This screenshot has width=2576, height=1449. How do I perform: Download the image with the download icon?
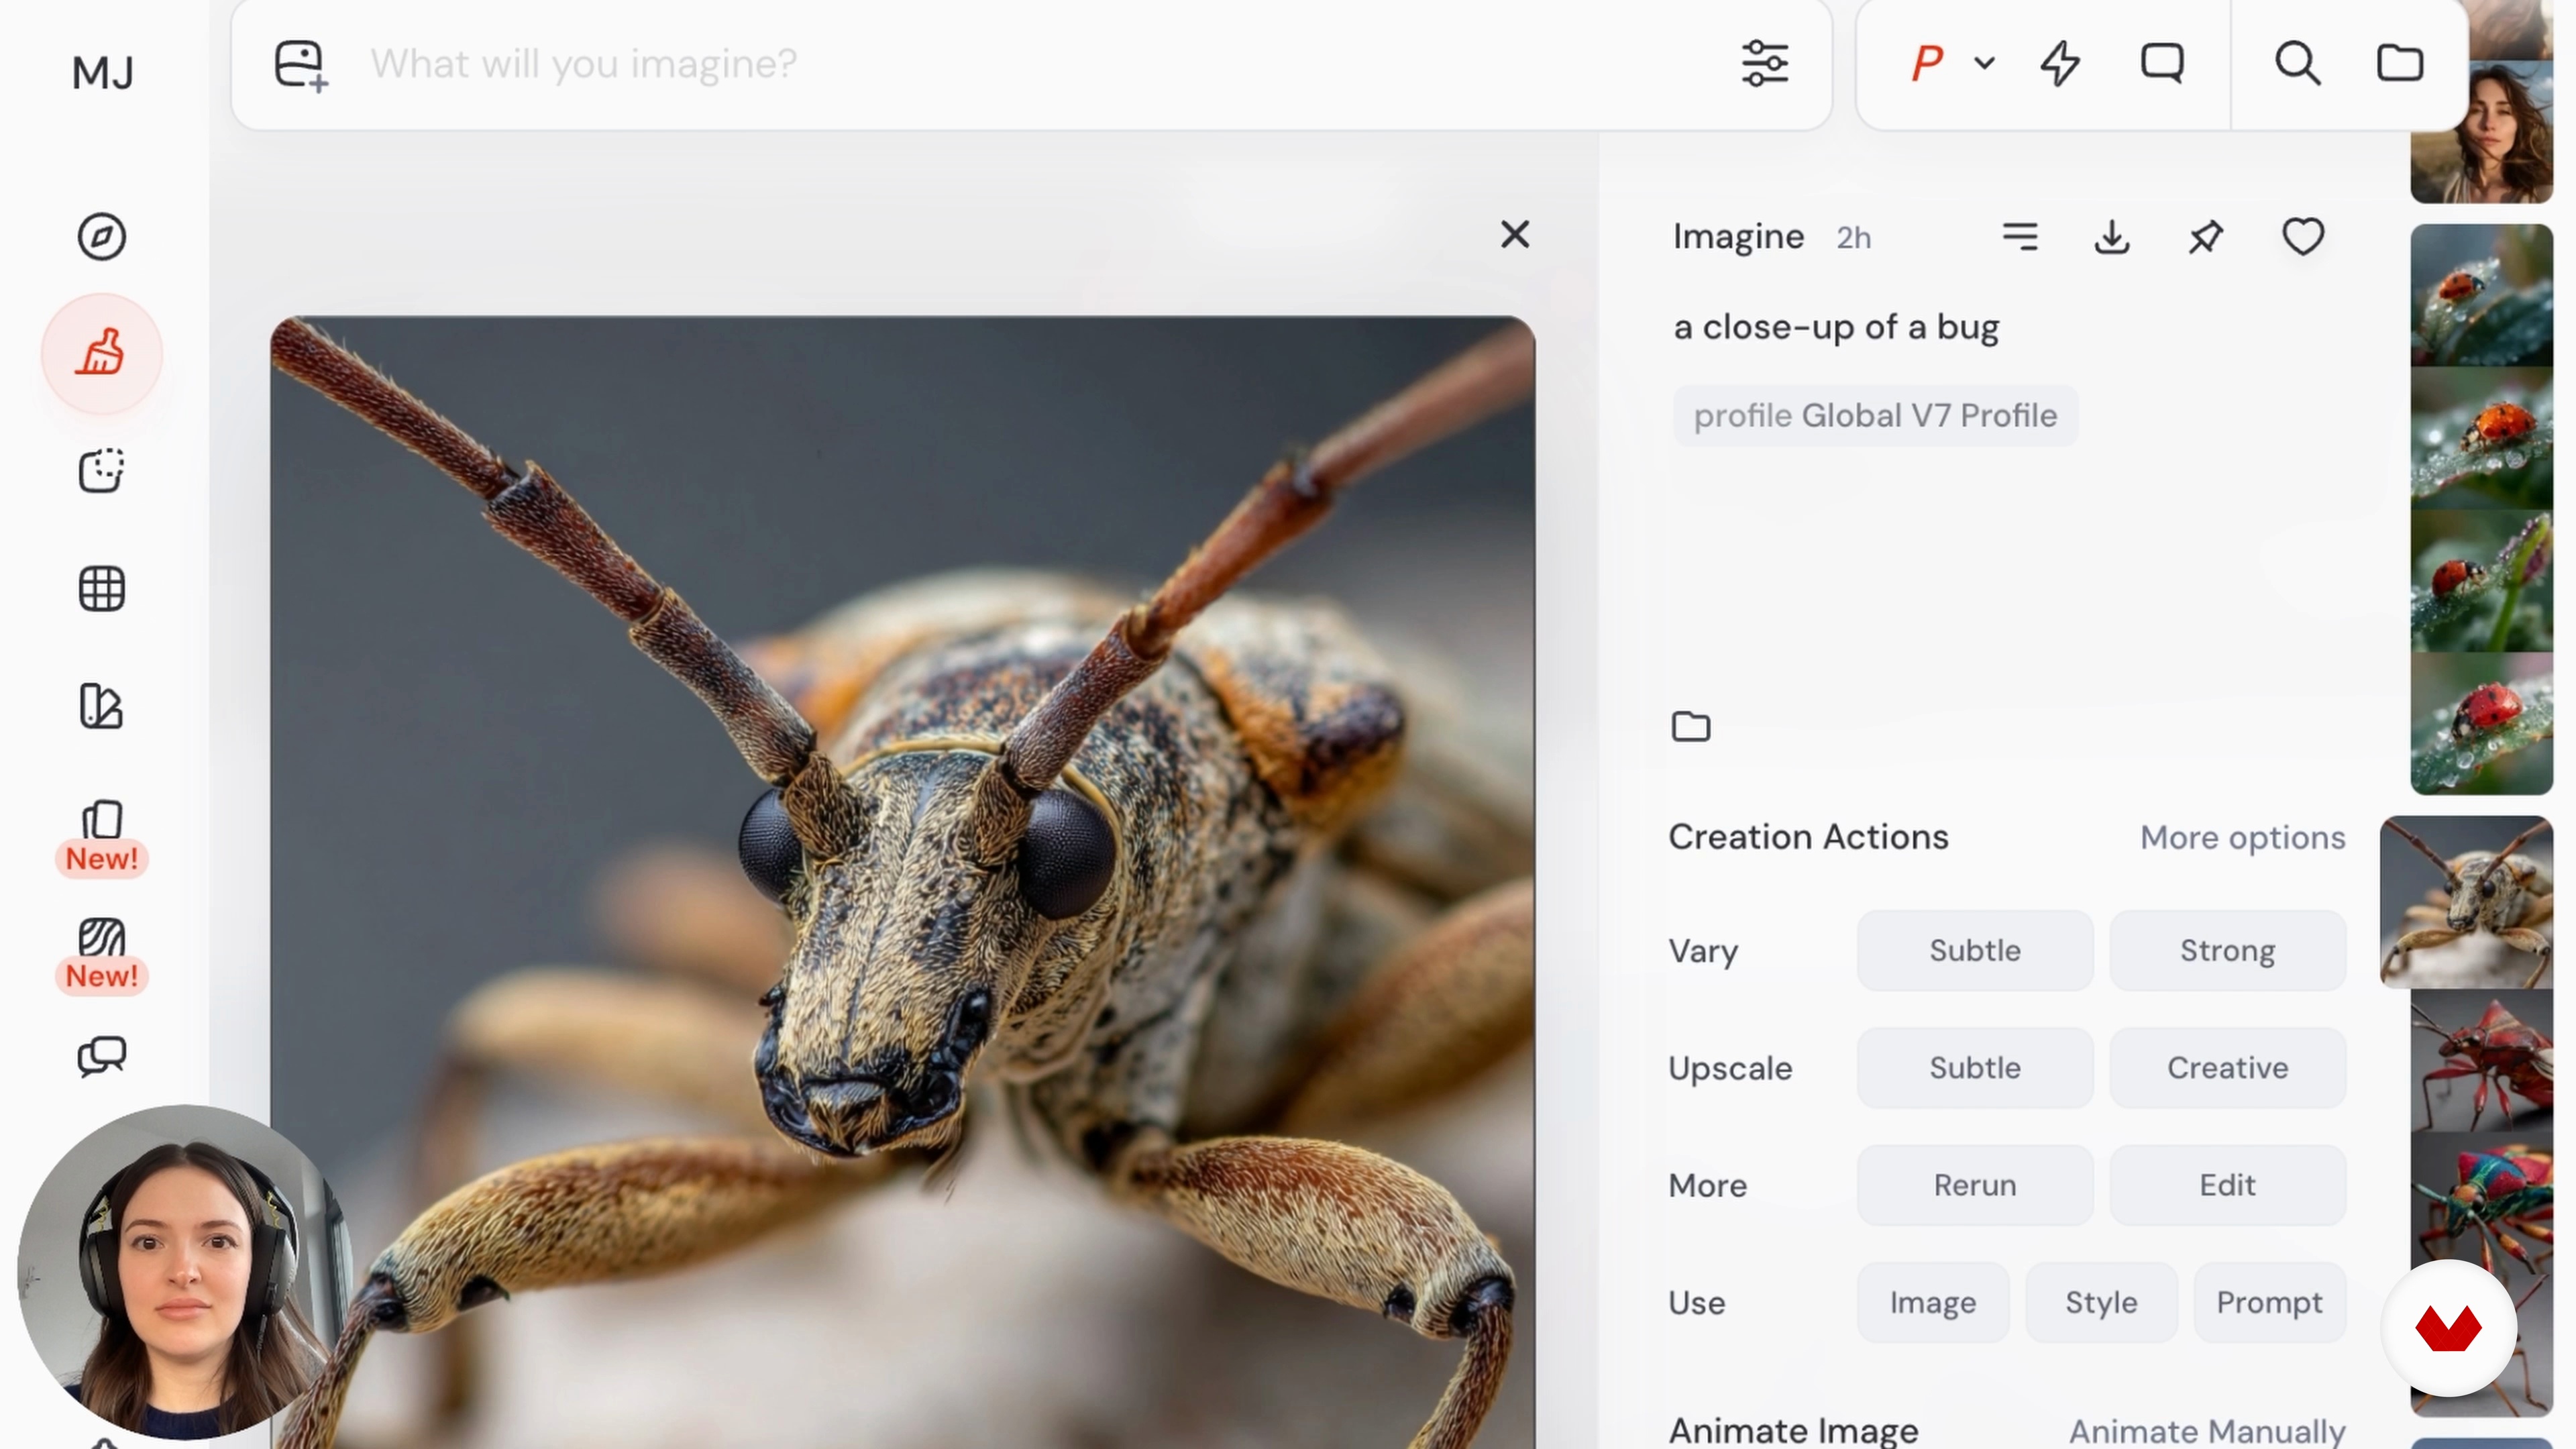[x=2112, y=237]
